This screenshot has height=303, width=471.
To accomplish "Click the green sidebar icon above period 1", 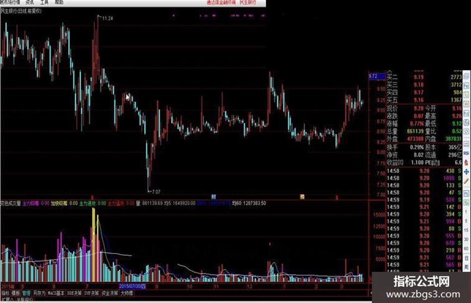I will tap(466, 202).
